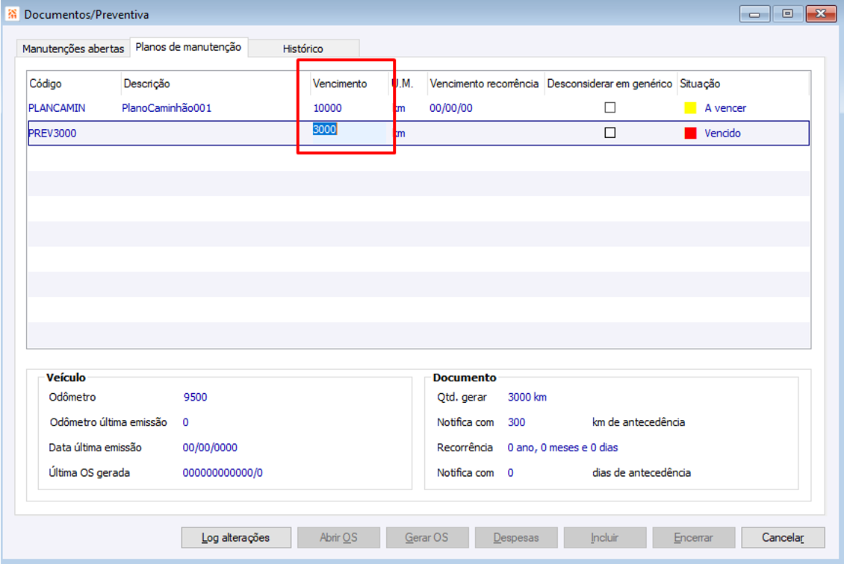
Task: Click the Notifica com value 300
Action: pos(516,422)
